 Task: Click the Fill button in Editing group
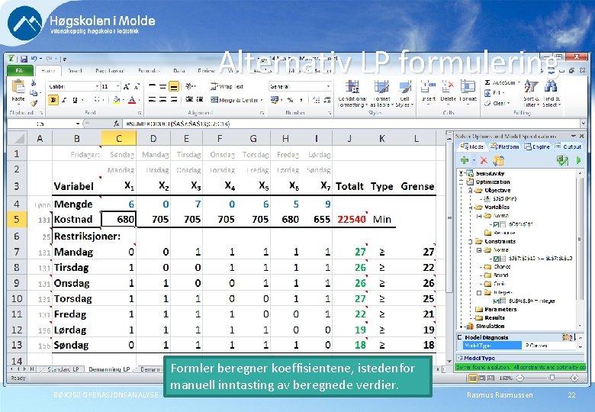pos(494,93)
